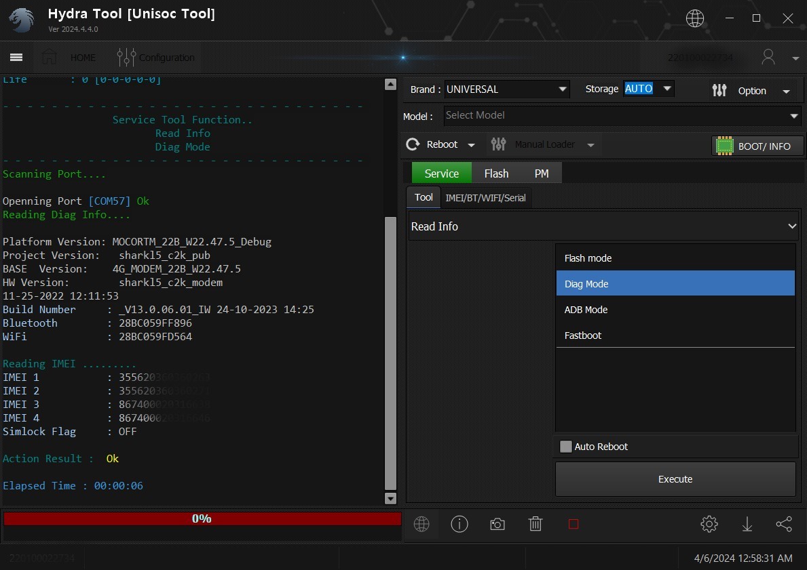The image size is (807, 570).
Task: Click the Action Result Ok line
Action: tap(60, 458)
